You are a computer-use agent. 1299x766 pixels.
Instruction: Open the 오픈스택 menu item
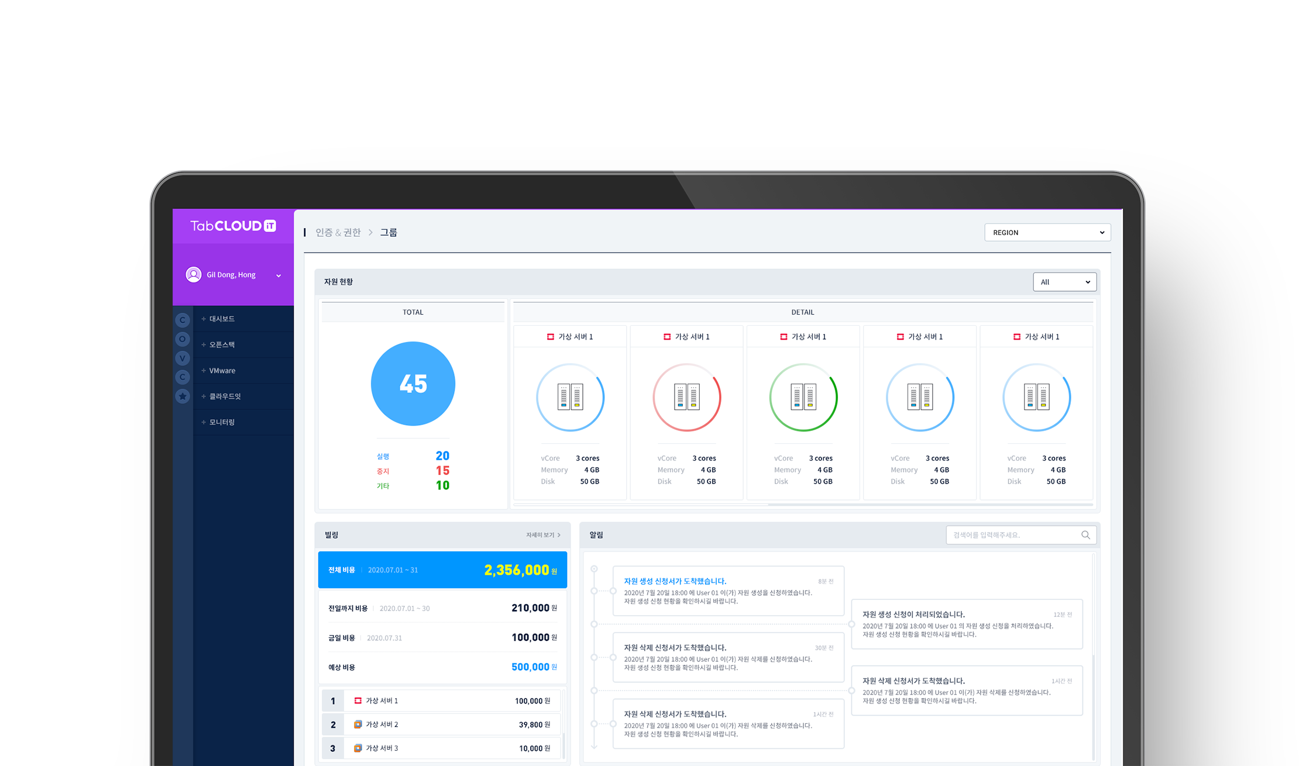221,345
